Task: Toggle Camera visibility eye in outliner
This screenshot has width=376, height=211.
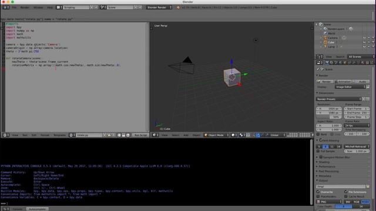Action: click(x=364, y=38)
